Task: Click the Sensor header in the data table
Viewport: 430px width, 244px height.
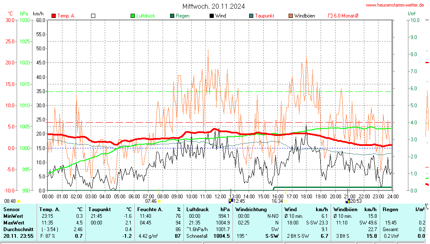Action: point(11,209)
